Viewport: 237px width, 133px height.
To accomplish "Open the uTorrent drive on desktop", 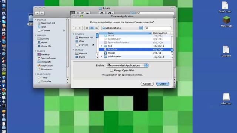I will click(226, 99).
